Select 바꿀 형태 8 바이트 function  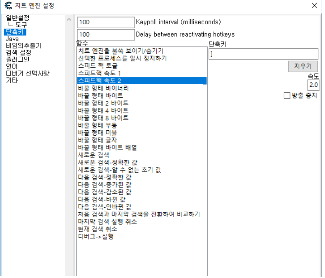pyautogui.click(x=143, y=119)
